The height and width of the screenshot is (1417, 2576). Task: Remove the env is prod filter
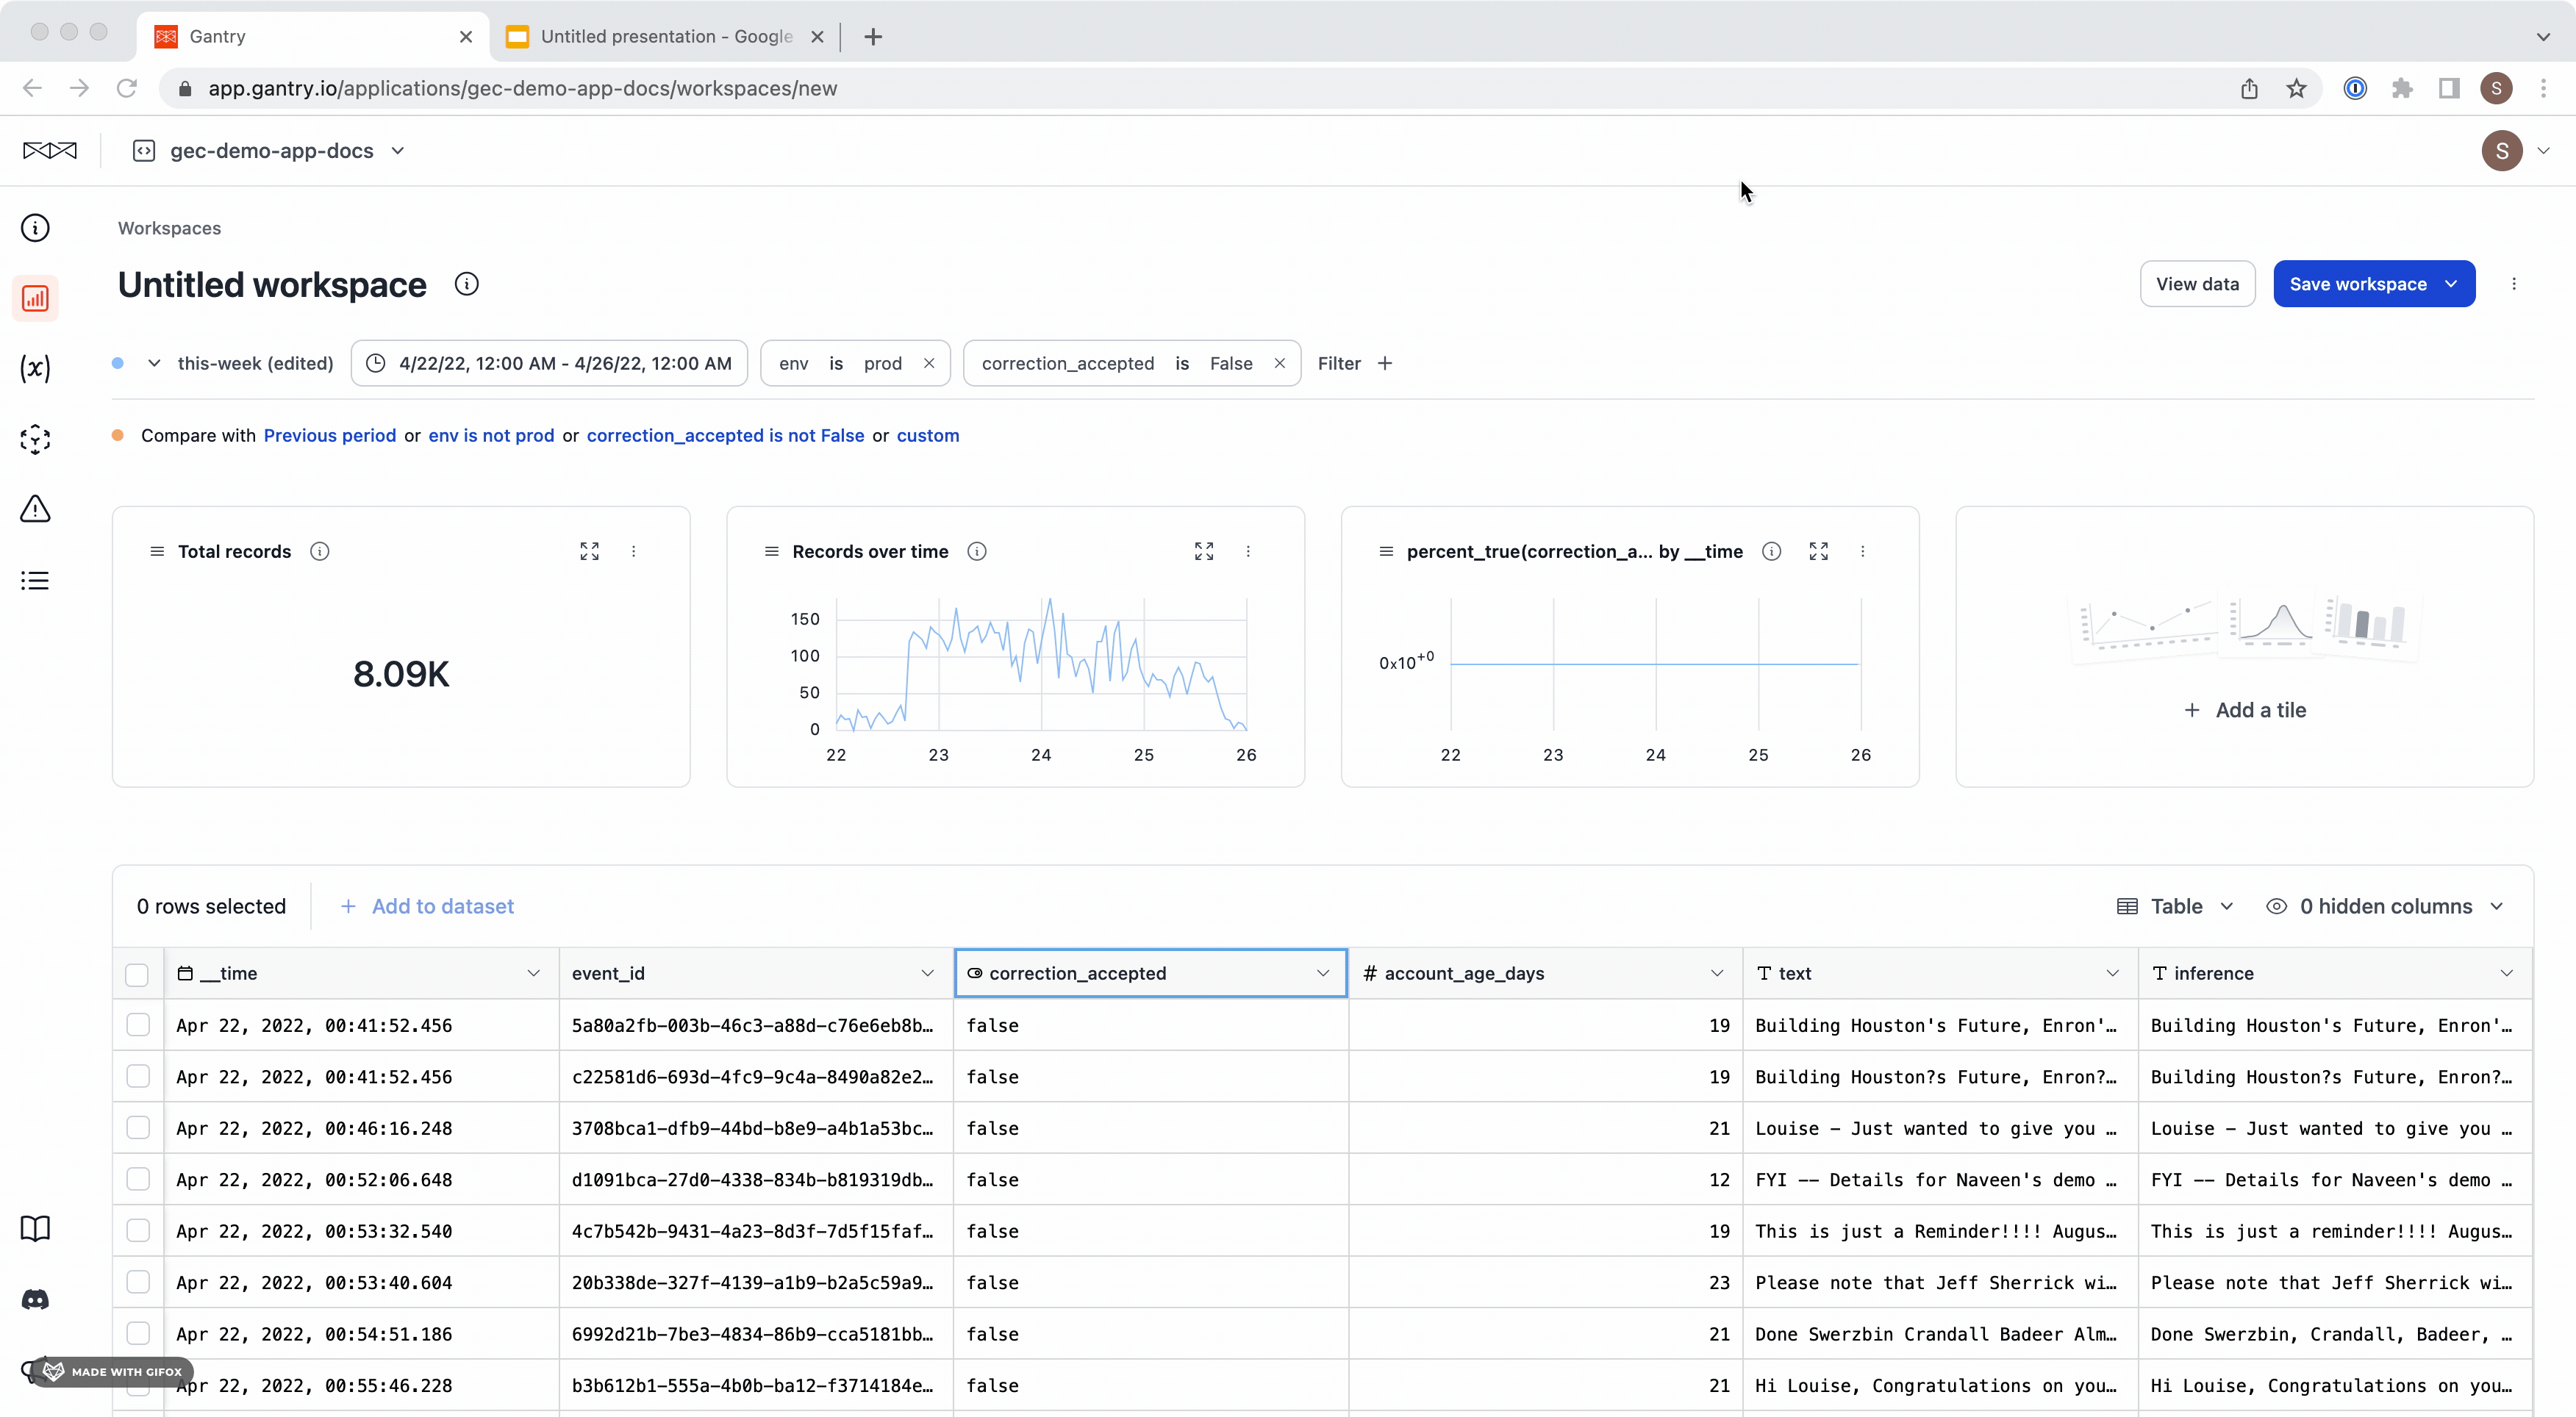click(x=929, y=363)
